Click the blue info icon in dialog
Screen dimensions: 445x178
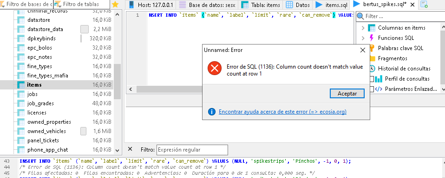click(x=212, y=112)
